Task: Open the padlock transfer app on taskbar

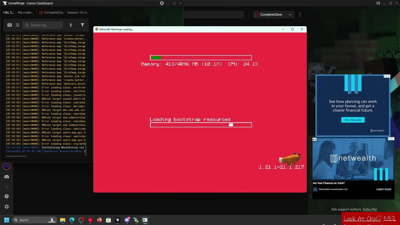Action: [136, 220]
